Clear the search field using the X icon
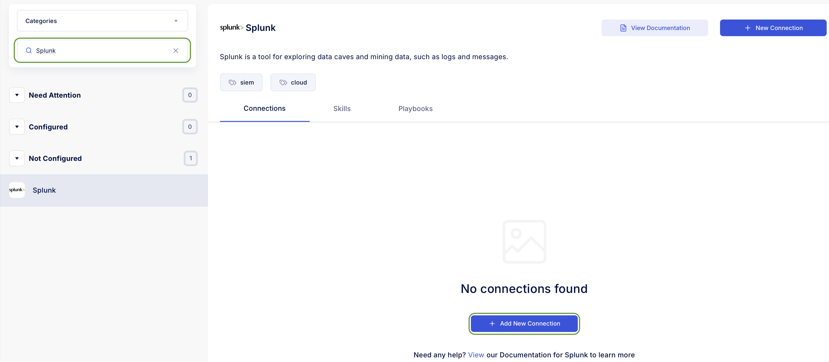Image resolution: width=829 pixels, height=362 pixels. click(x=176, y=50)
